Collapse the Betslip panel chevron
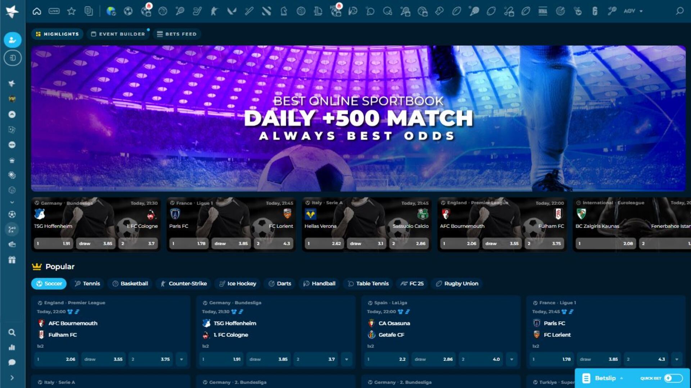This screenshot has height=388, width=691. click(622, 378)
